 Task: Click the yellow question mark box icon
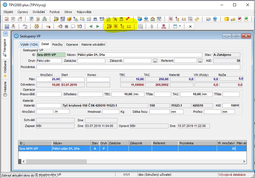(227, 19)
